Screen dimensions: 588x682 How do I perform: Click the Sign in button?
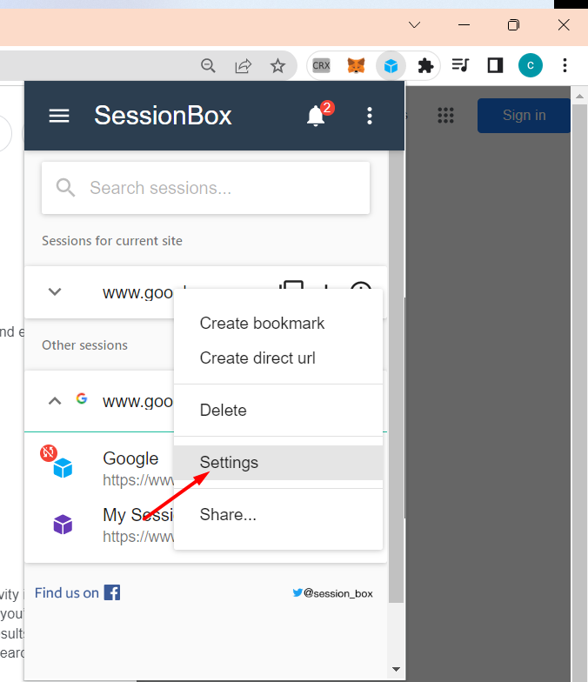524,115
